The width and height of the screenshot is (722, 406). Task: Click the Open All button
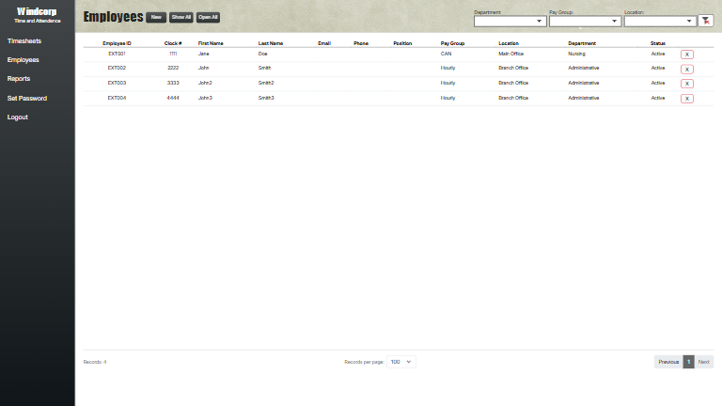tap(208, 17)
